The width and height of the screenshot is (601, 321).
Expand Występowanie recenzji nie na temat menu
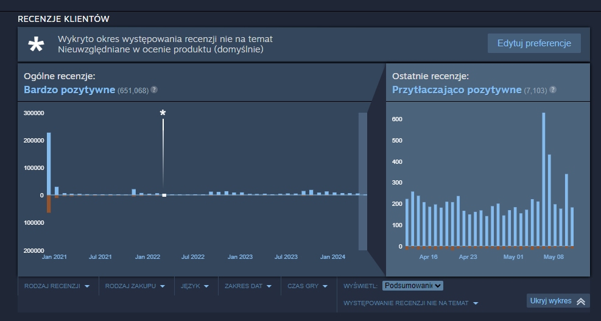(410, 303)
